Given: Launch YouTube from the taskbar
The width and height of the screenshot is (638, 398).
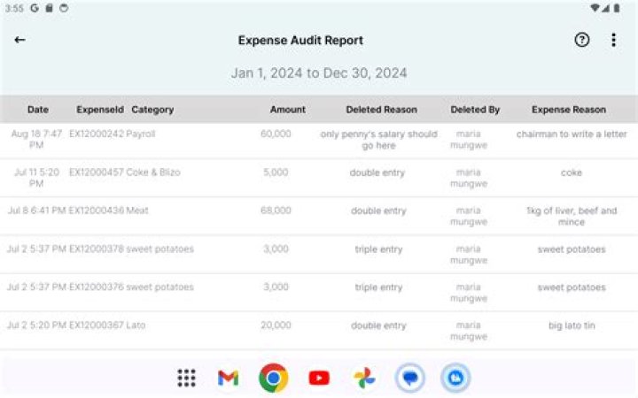Looking at the screenshot, I should coord(319,378).
